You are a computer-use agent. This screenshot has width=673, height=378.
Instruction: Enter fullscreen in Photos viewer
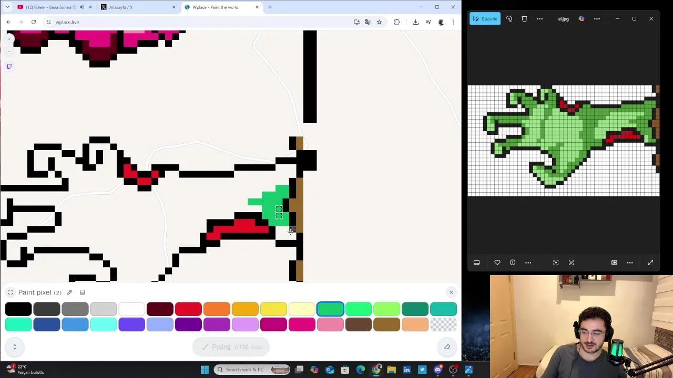(x=650, y=262)
